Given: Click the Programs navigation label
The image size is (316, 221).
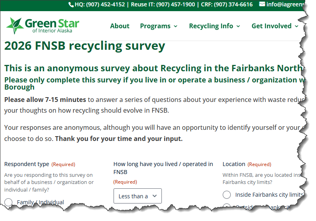Looking at the screenshot, I should pos(155,26).
